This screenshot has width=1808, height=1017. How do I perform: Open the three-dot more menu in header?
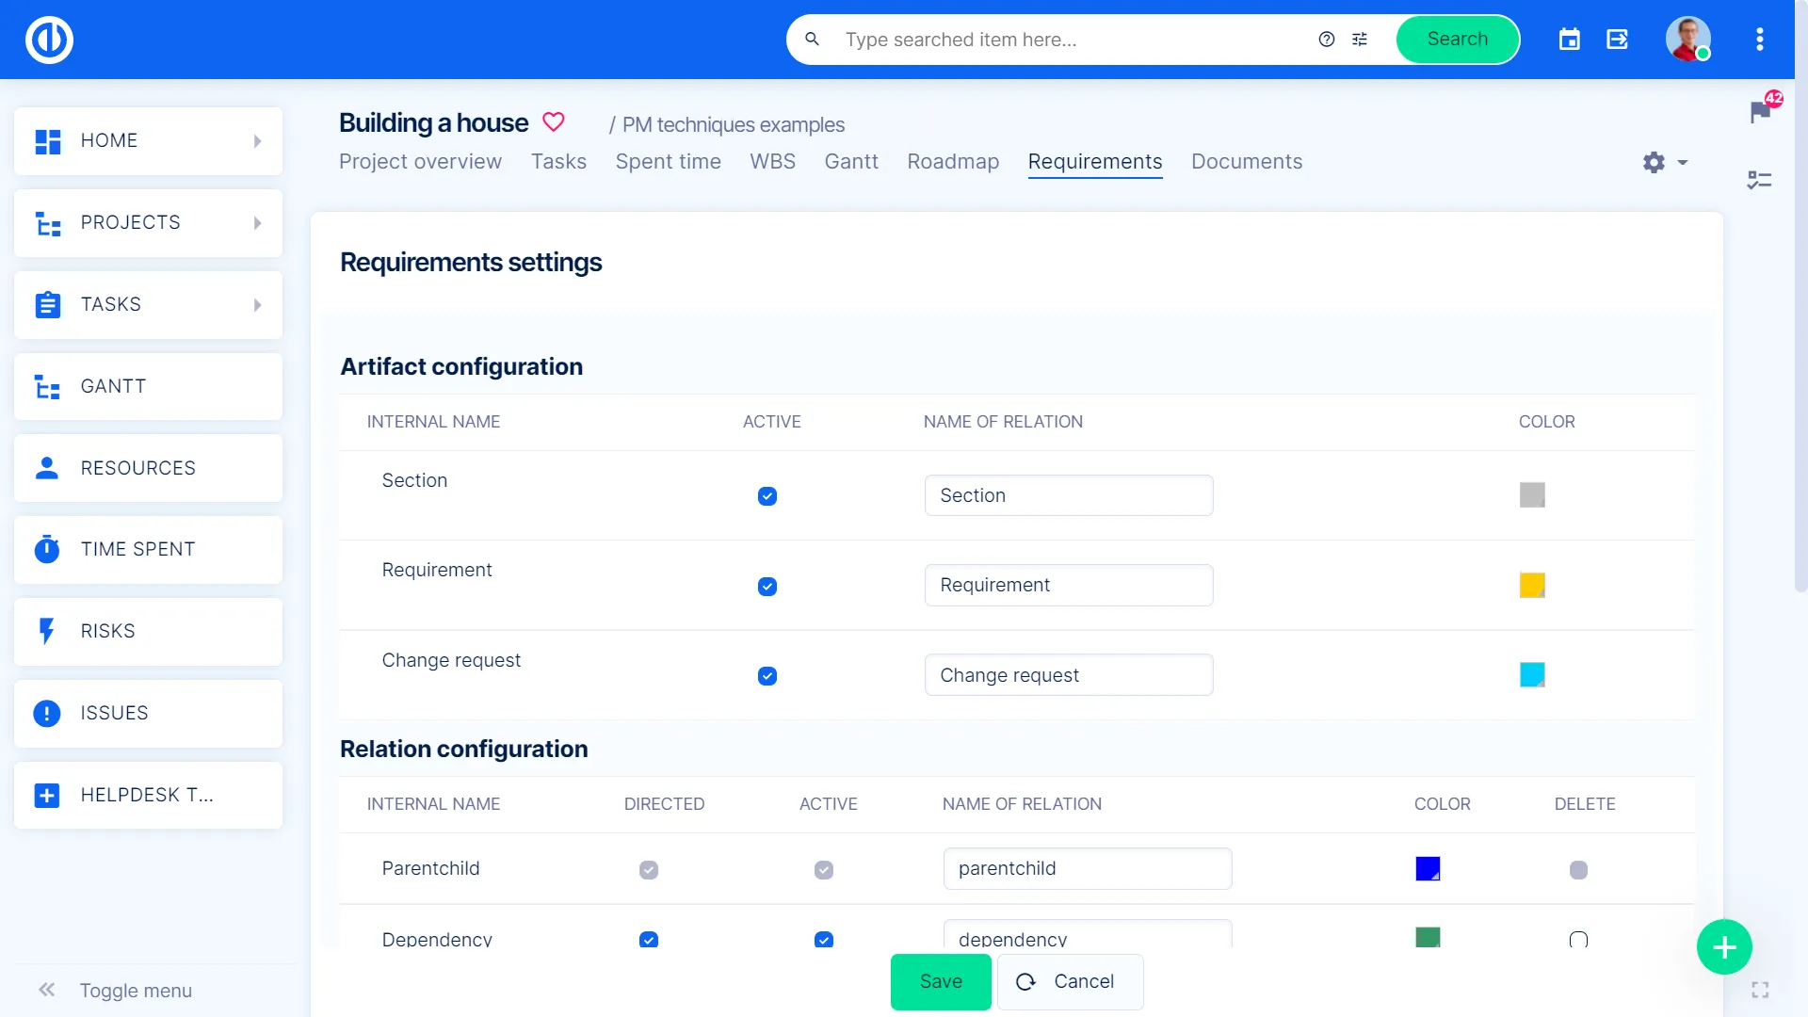(1759, 40)
